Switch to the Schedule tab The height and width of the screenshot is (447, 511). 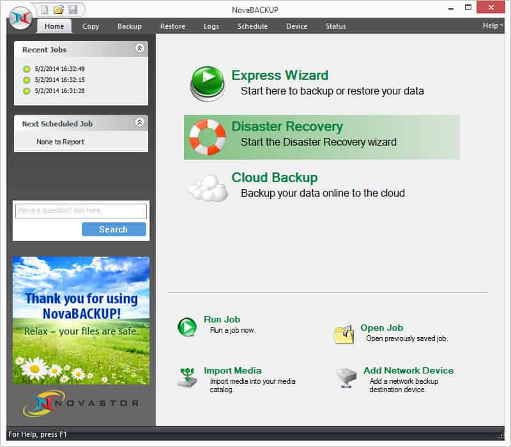coord(252,26)
